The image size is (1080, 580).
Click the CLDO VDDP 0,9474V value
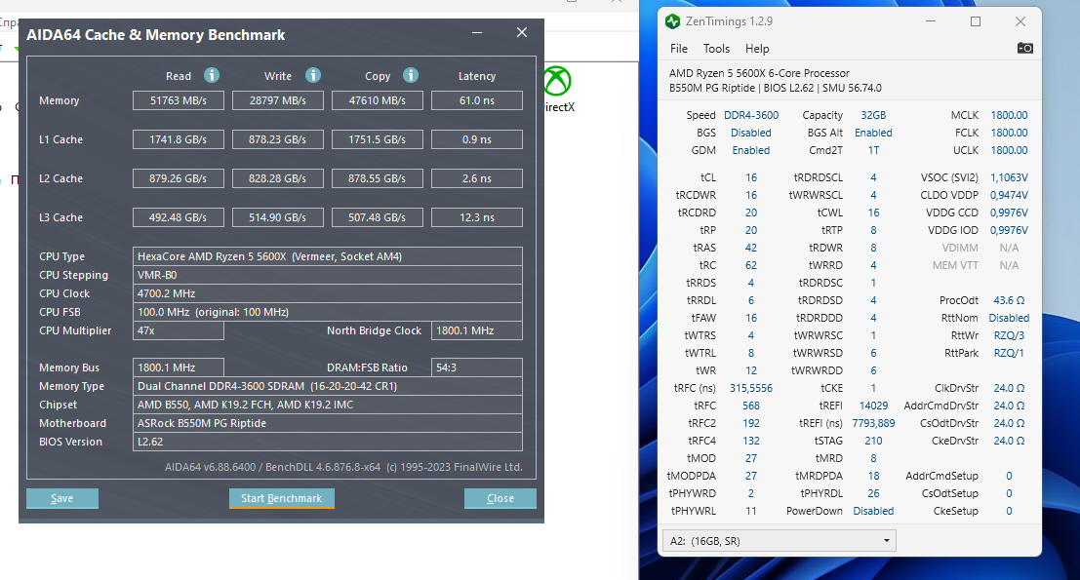pos(1009,195)
